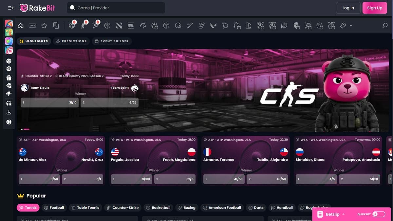Switch to Predictions tab
393x221 pixels.
[x=71, y=41]
